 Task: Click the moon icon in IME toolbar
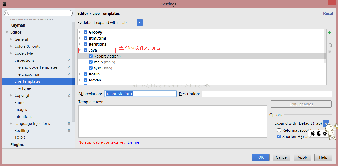click(319, 134)
